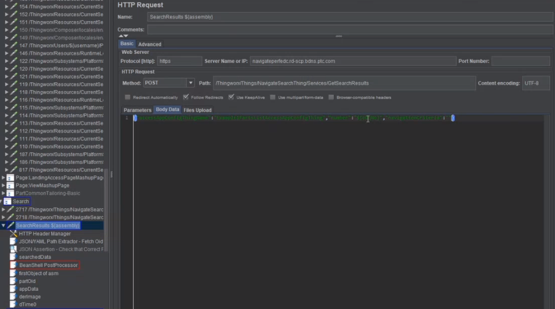This screenshot has height=309, width=555.
Task: Click the controller icon of Page:ViewMashupPage
Action: pyautogui.click(x=10, y=186)
